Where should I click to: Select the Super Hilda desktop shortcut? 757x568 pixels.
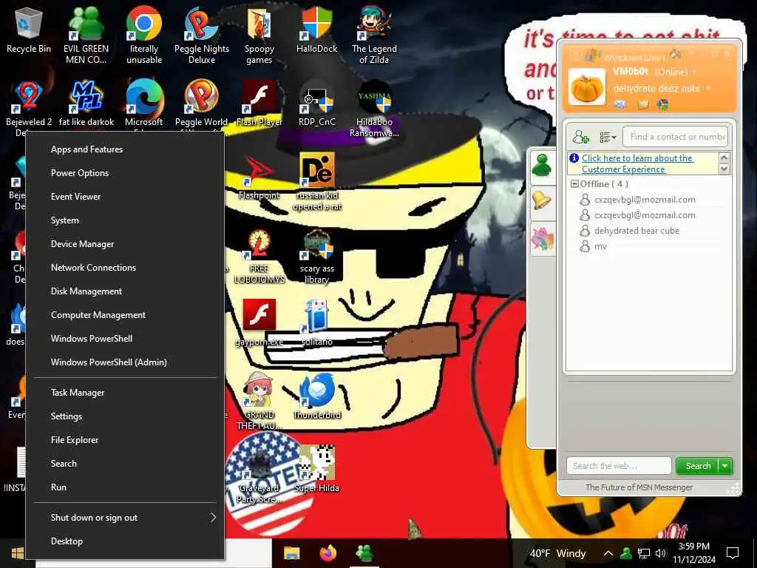click(x=316, y=469)
